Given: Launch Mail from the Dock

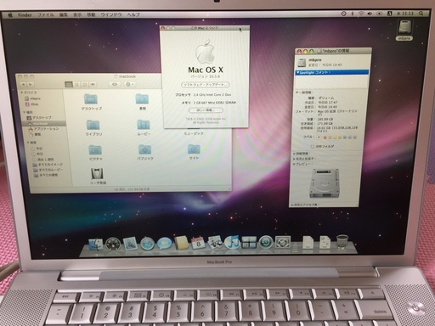Looking at the screenshot, I should coord(130,244).
